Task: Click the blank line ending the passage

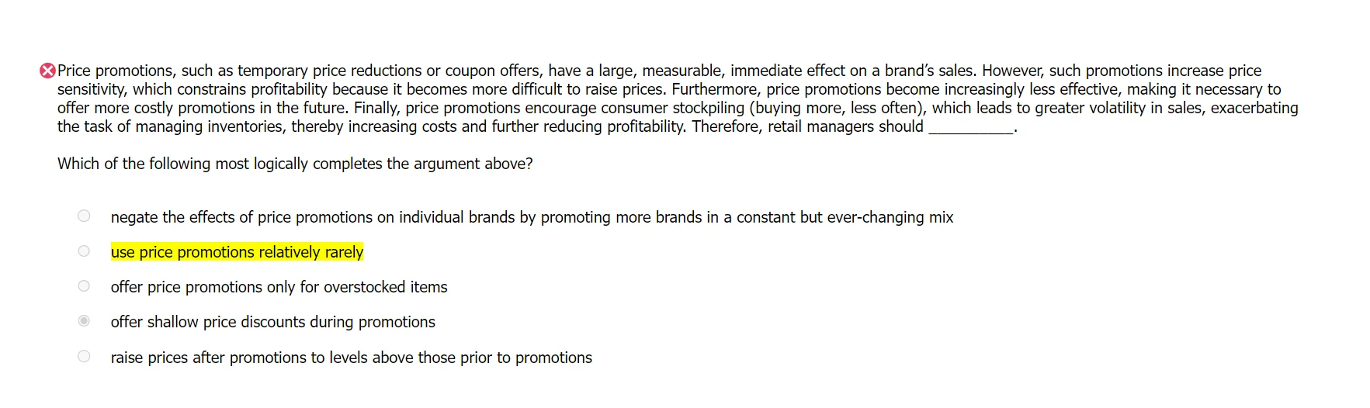Action: [970, 127]
